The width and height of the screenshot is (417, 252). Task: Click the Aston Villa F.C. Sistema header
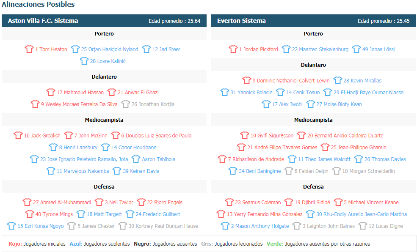104,21
